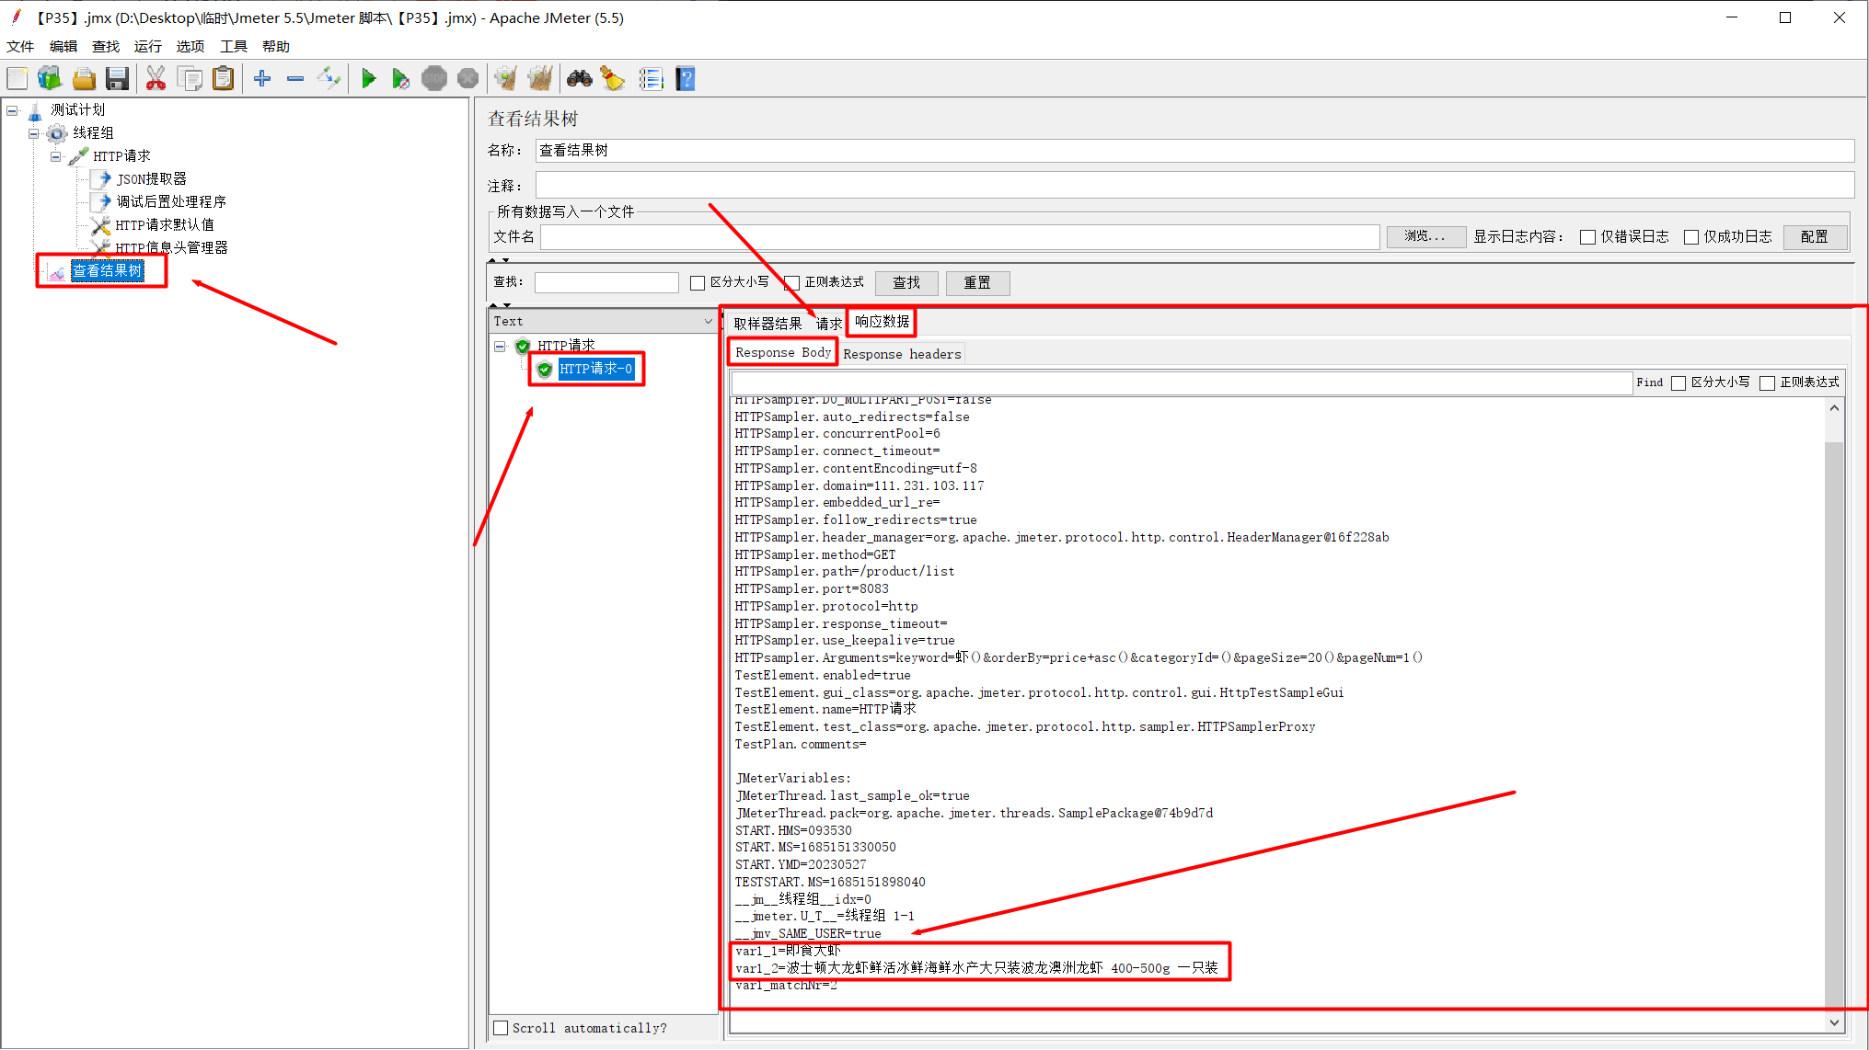This screenshot has height=1050, width=1869.
Task: Click the Clear All double-broom icon
Action: coord(540,79)
